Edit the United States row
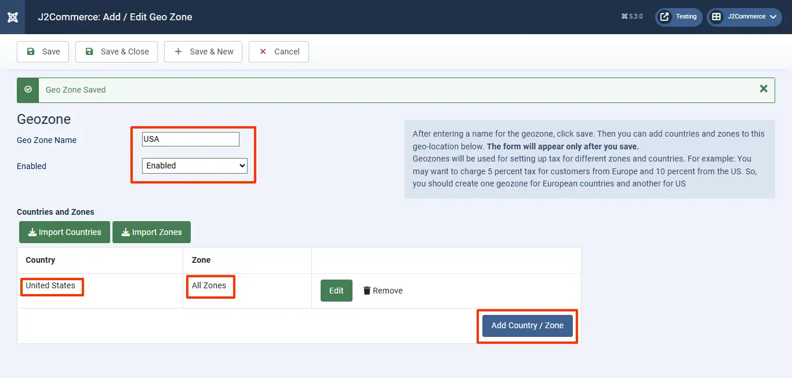Screen dimensions: 792x378 coord(336,291)
